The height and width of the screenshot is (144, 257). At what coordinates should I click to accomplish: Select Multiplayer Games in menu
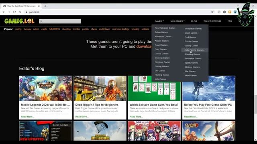[x=193, y=28]
